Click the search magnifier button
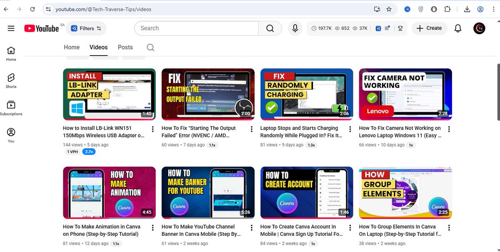Screen dimensions: 500x252 coord(270,28)
